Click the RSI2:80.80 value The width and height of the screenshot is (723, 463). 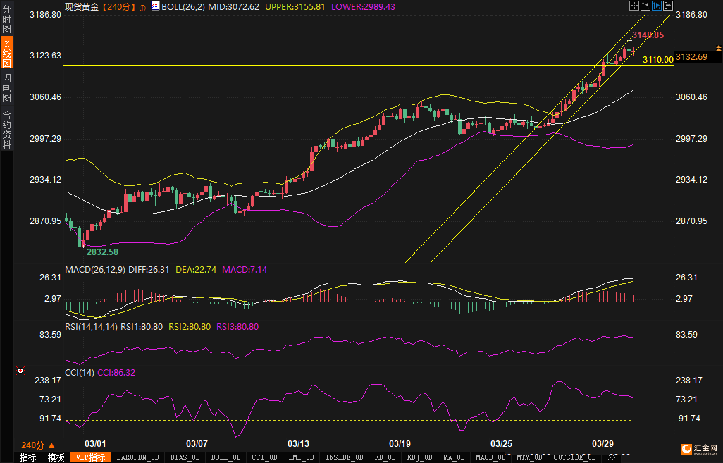pos(190,327)
